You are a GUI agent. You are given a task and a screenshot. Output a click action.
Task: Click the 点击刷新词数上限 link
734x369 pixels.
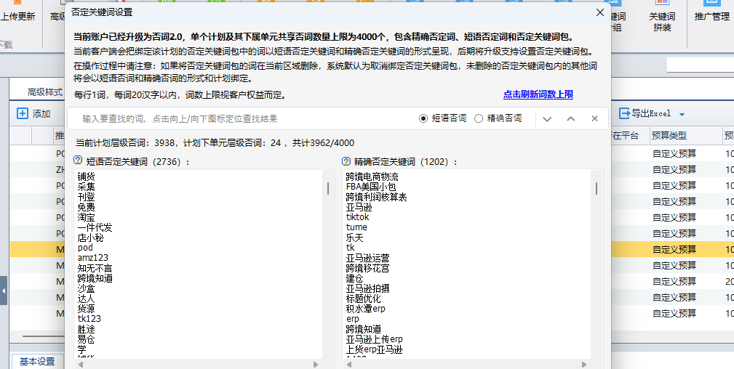pos(538,94)
